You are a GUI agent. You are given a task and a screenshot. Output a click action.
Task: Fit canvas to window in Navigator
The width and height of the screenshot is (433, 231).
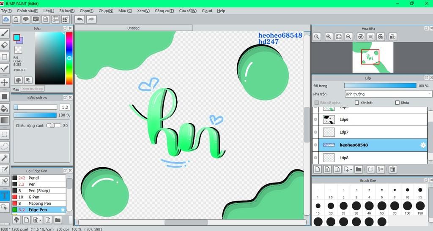(x=339, y=37)
